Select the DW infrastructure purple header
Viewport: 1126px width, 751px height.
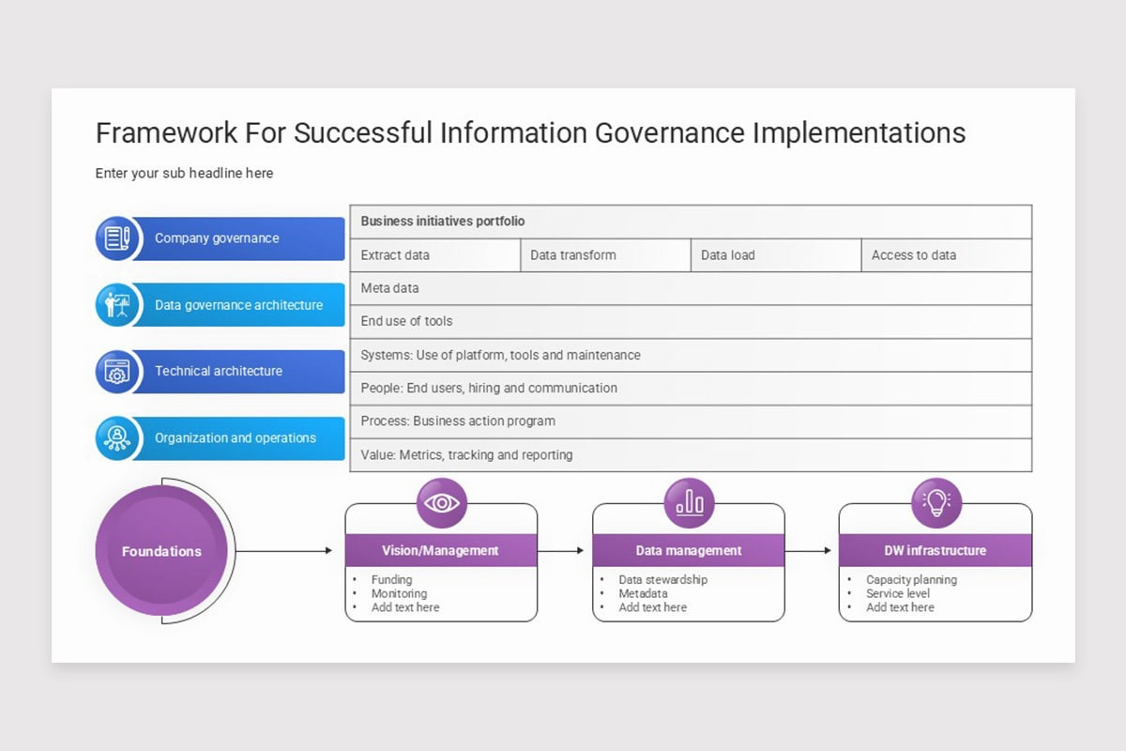pos(936,550)
